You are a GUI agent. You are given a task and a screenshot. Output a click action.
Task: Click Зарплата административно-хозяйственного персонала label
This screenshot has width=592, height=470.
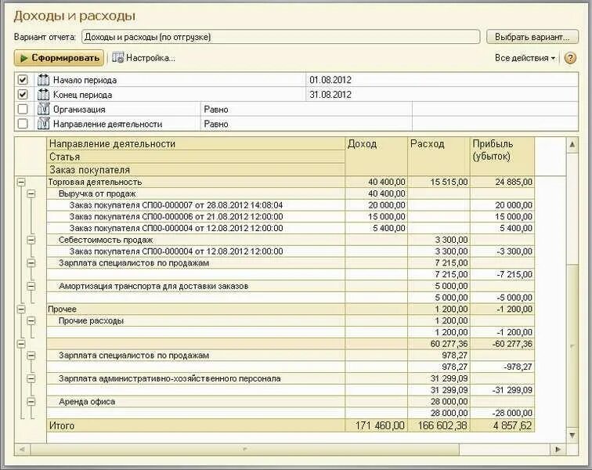pos(169,378)
